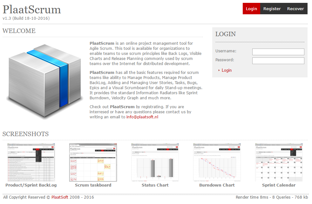Click the Sprint Calendar caption
312x204 pixels.
(279, 185)
